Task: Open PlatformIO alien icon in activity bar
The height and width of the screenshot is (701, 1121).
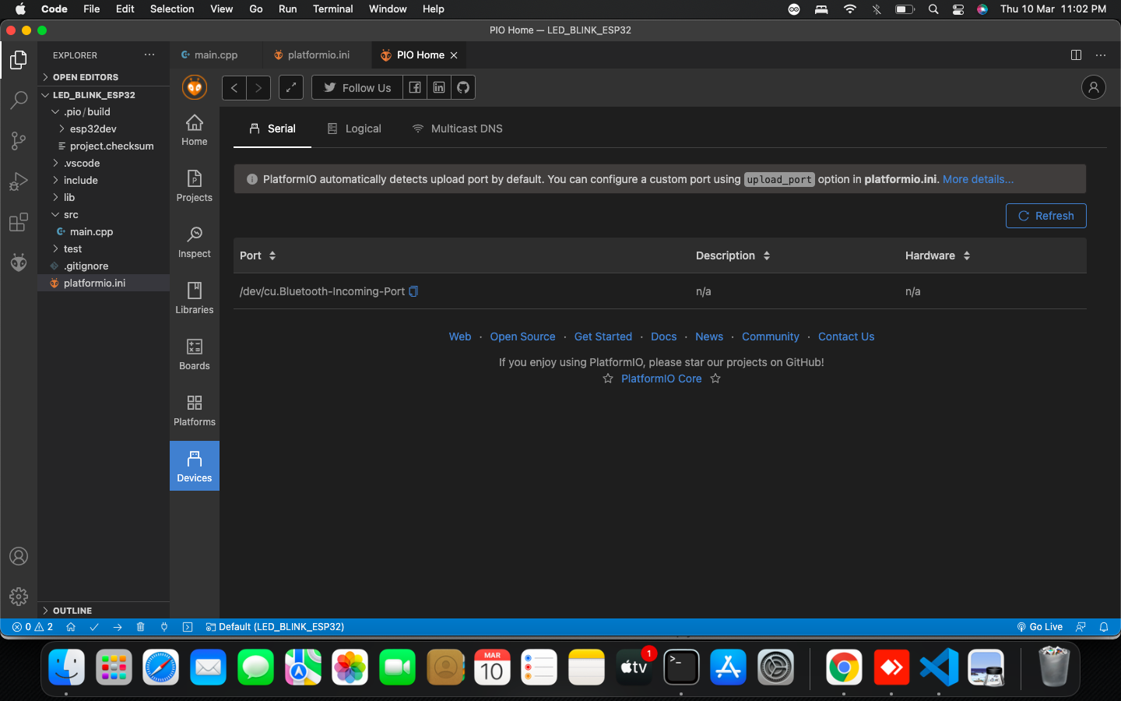Action: 19,262
